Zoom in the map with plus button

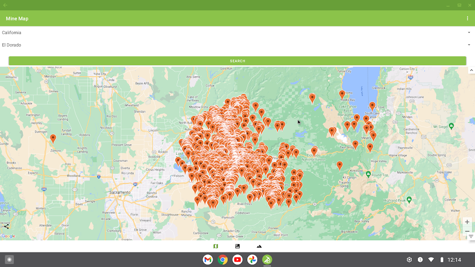point(467,222)
